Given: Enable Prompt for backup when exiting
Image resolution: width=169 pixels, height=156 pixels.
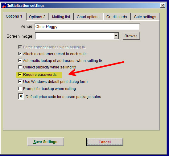Looking at the screenshot, I should (x=20, y=89).
